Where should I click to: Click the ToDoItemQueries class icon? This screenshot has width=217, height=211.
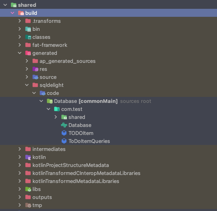coord(64,141)
